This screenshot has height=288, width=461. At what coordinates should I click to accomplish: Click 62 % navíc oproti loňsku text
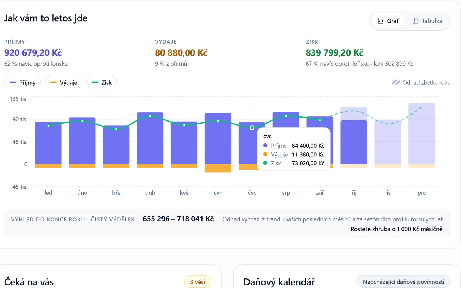pos(36,64)
